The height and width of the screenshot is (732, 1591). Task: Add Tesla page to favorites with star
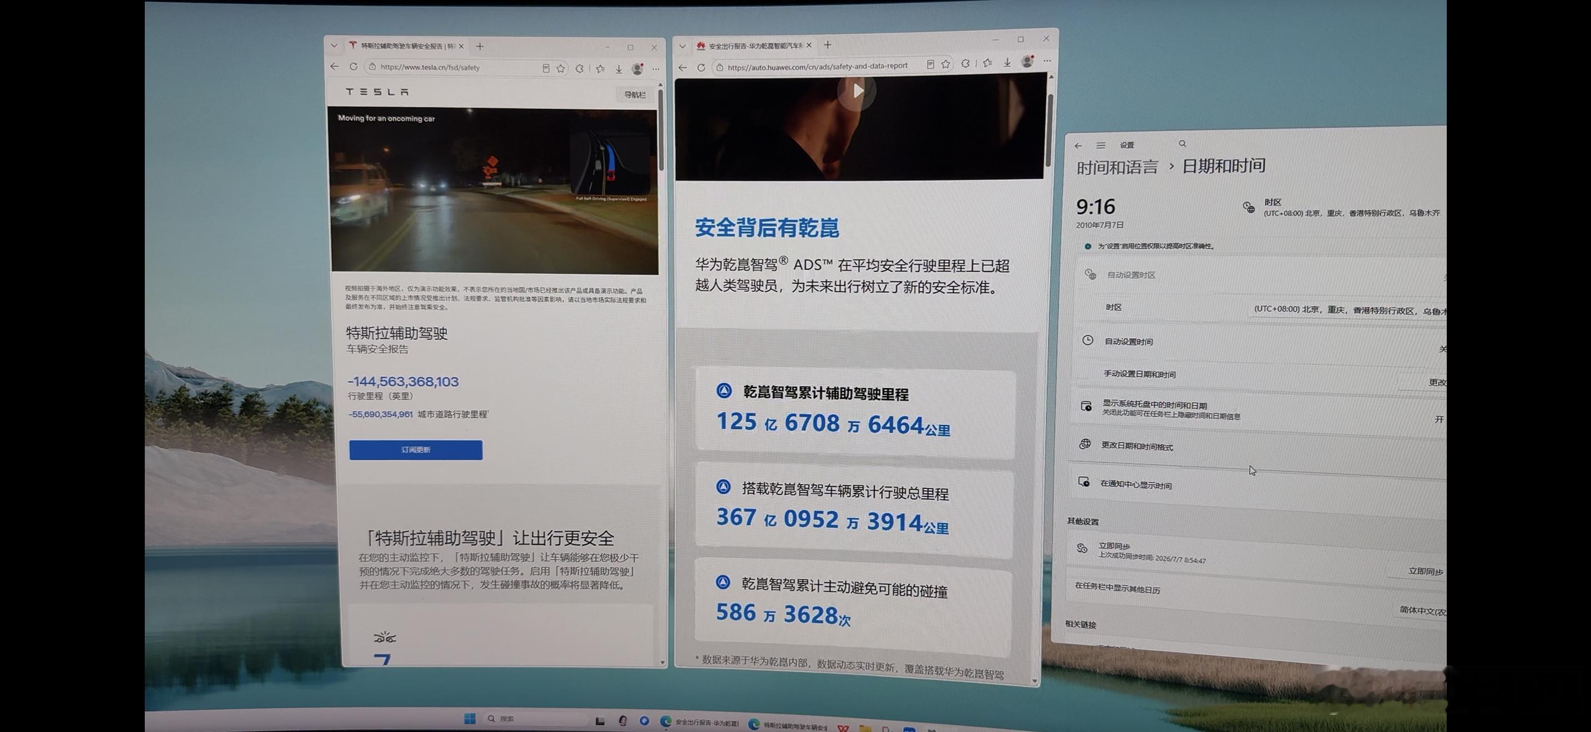pos(561,69)
